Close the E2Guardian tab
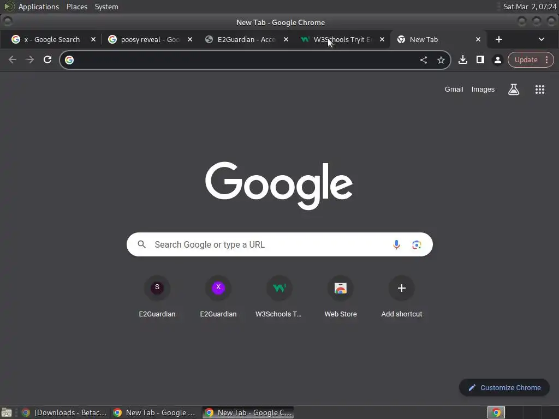 point(286,39)
